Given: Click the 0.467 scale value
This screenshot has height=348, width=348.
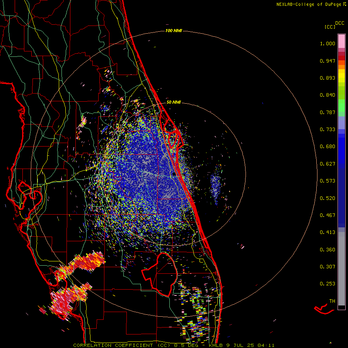Looking at the screenshot, I should click(x=328, y=215).
